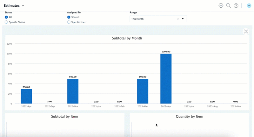Click the Assigned To filter label
The width and height of the screenshot is (254, 137).
74,12
